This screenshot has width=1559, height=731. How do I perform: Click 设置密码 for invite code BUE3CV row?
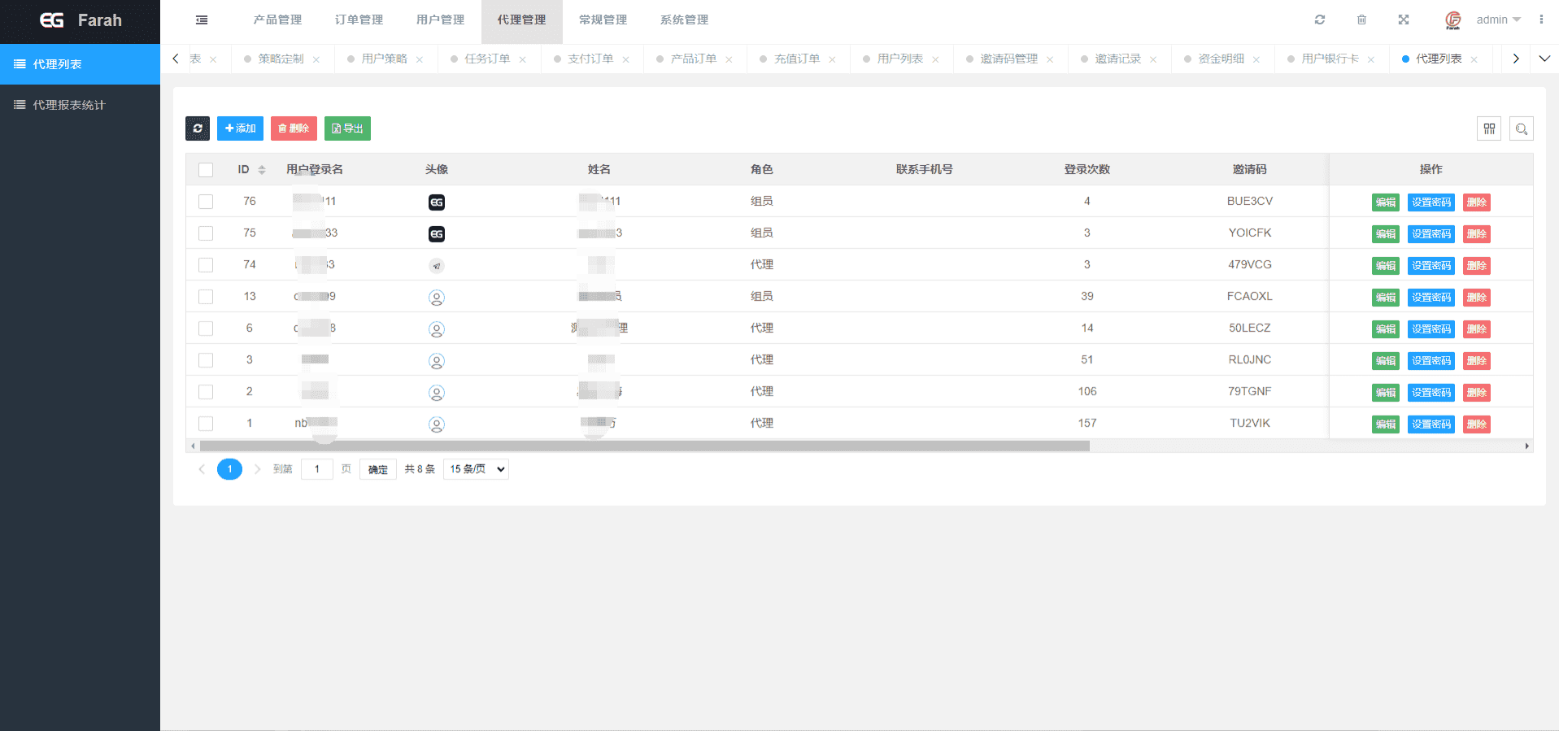coord(1431,202)
